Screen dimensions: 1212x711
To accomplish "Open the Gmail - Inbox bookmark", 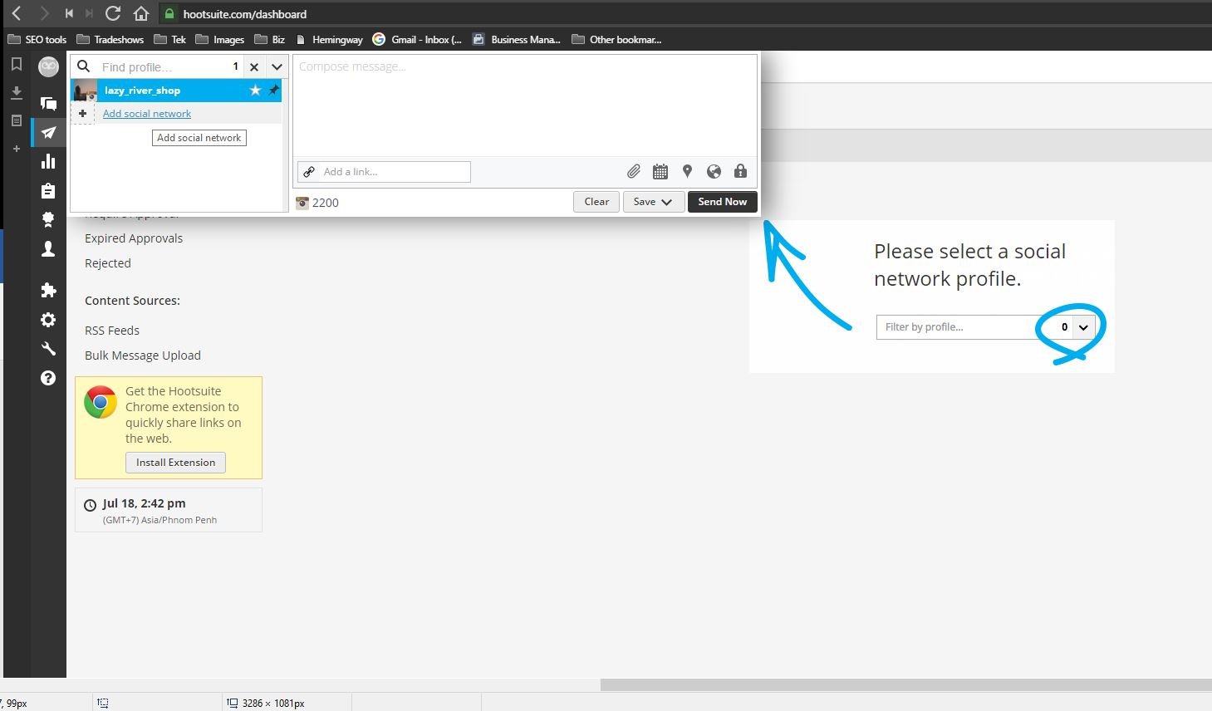I will click(x=417, y=39).
